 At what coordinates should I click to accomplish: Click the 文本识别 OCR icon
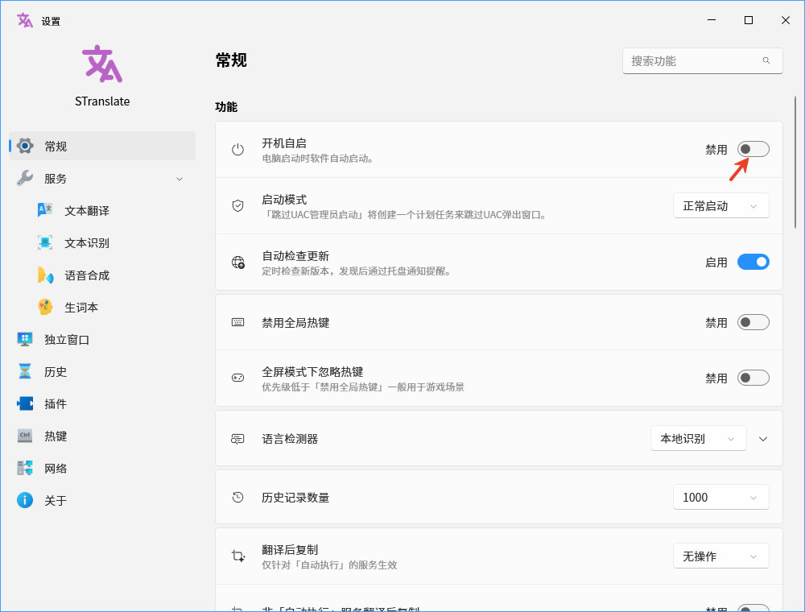pos(45,242)
